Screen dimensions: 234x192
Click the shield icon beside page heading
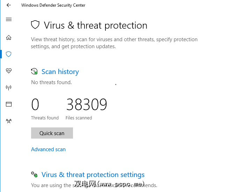[x=35, y=25]
